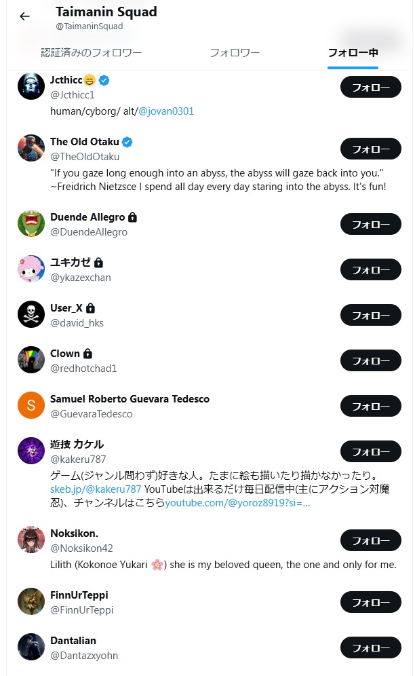Follow Duende Allegro
415x676 pixels.
[370, 224]
